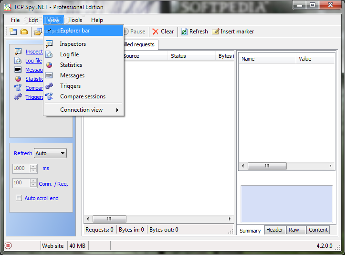The height and width of the screenshot is (255, 345).
Task: Click Messages icon in View menu
Action: tap(49, 75)
